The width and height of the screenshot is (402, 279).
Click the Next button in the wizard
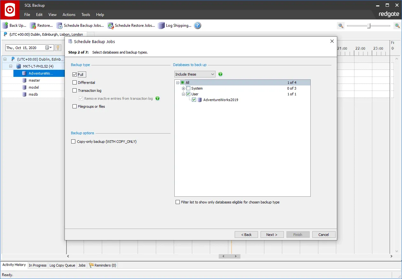272,234
